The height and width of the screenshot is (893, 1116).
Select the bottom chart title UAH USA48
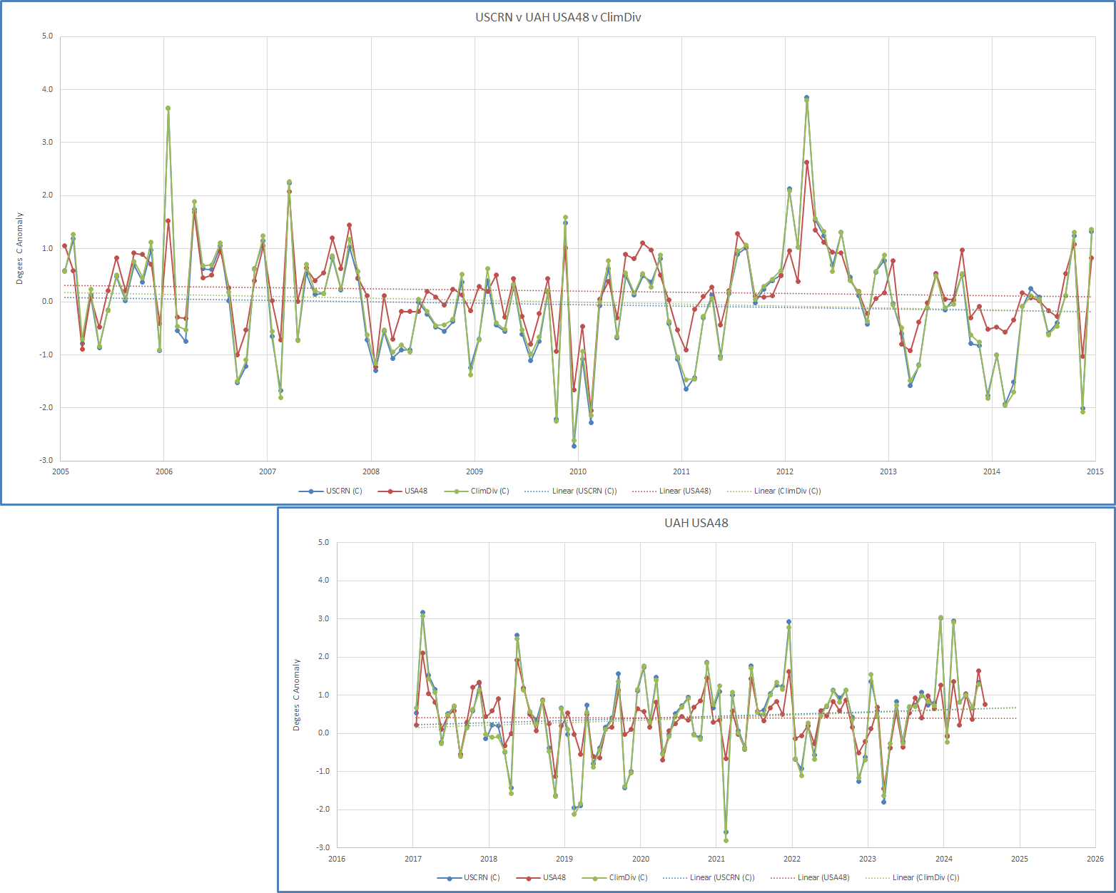(x=696, y=523)
